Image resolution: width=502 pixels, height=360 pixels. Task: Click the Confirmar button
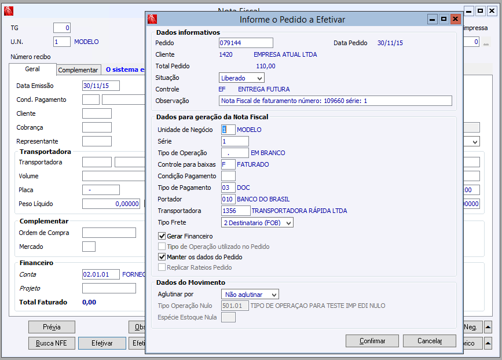coord(372,341)
